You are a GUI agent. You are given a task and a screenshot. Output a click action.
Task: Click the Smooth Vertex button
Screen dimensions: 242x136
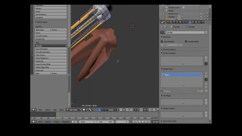pos(51,36)
